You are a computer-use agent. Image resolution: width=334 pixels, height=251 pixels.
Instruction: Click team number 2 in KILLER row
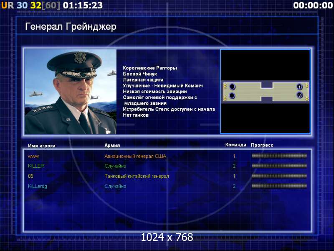[x=234, y=166]
